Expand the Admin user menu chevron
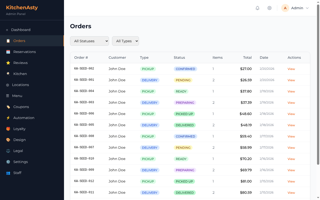The image size is (320, 200). point(307,8)
